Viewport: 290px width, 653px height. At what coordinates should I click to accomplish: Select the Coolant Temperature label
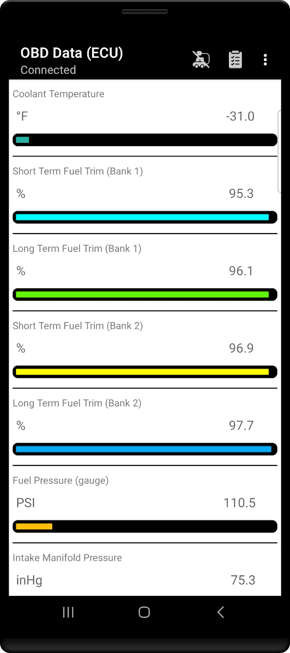[x=58, y=94]
